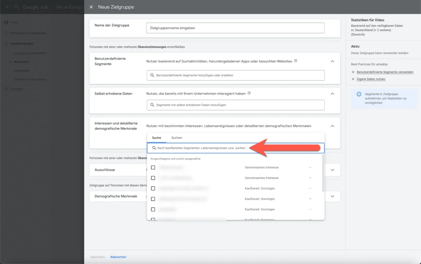Check the first suggested Gemeinsames Interesse checkbox

point(153,168)
